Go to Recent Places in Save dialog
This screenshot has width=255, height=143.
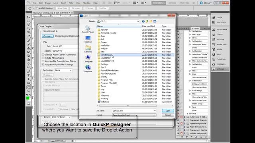(x=88, y=29)
